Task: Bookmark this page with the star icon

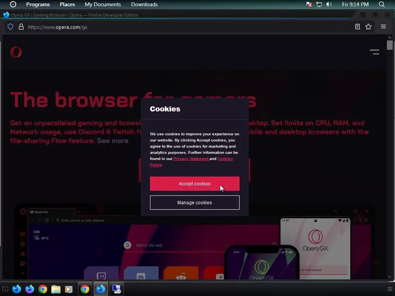Action: [368, 27]
